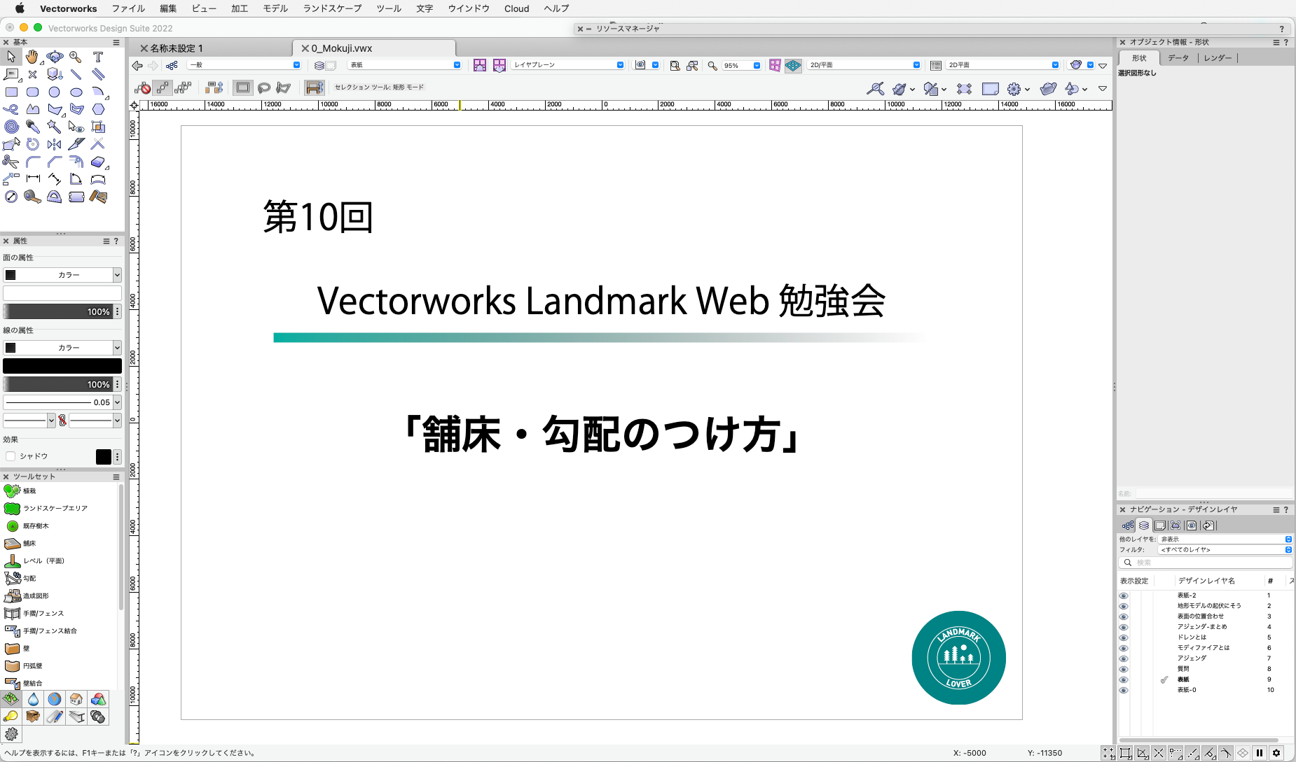Select the Magic Wand tool

(x=54, y=127)
